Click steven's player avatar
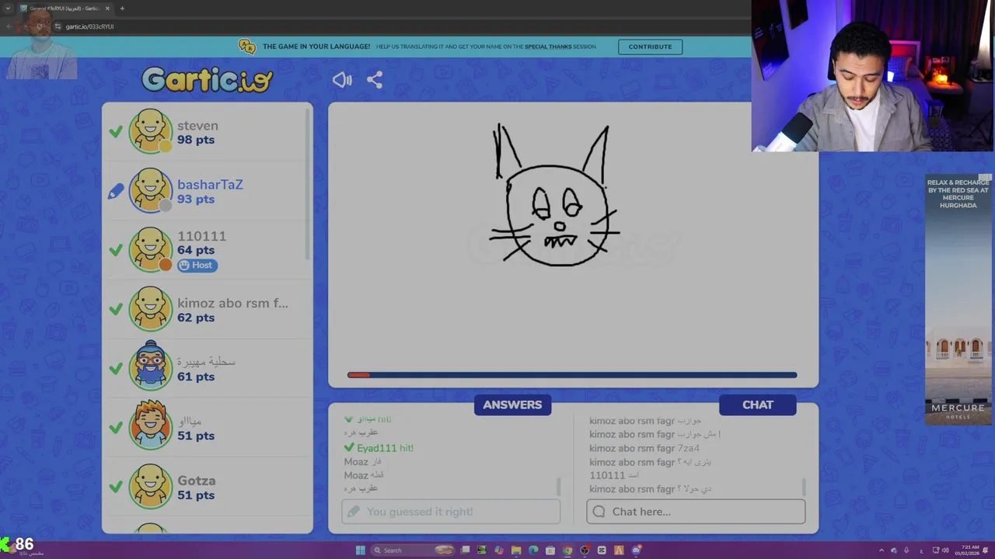995x559 pixels. click(150, 131)
